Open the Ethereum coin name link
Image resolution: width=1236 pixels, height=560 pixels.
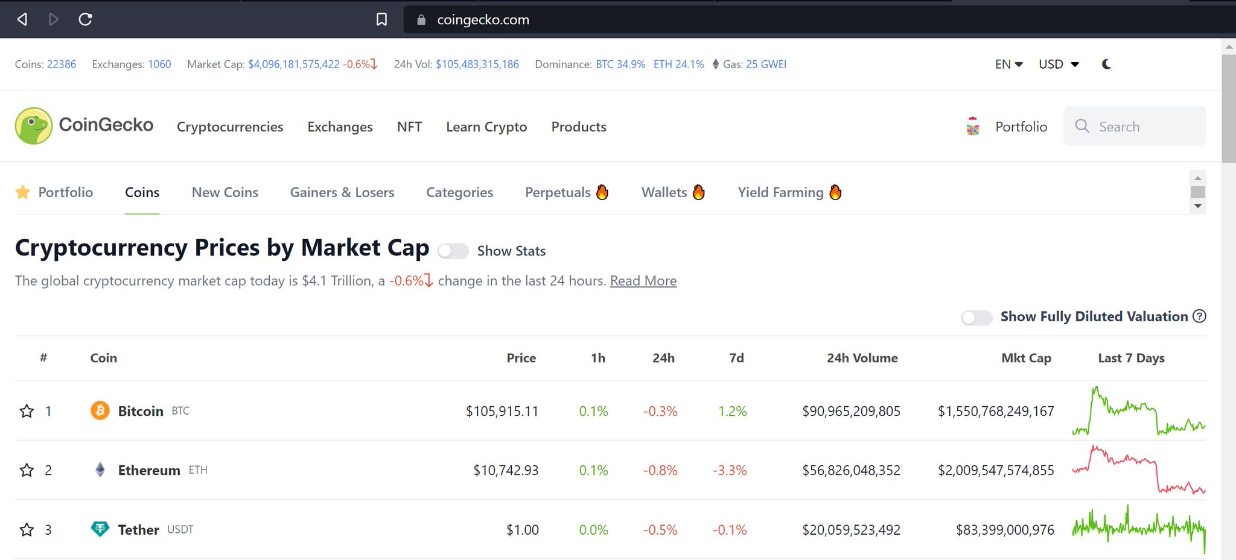point(149,470)
